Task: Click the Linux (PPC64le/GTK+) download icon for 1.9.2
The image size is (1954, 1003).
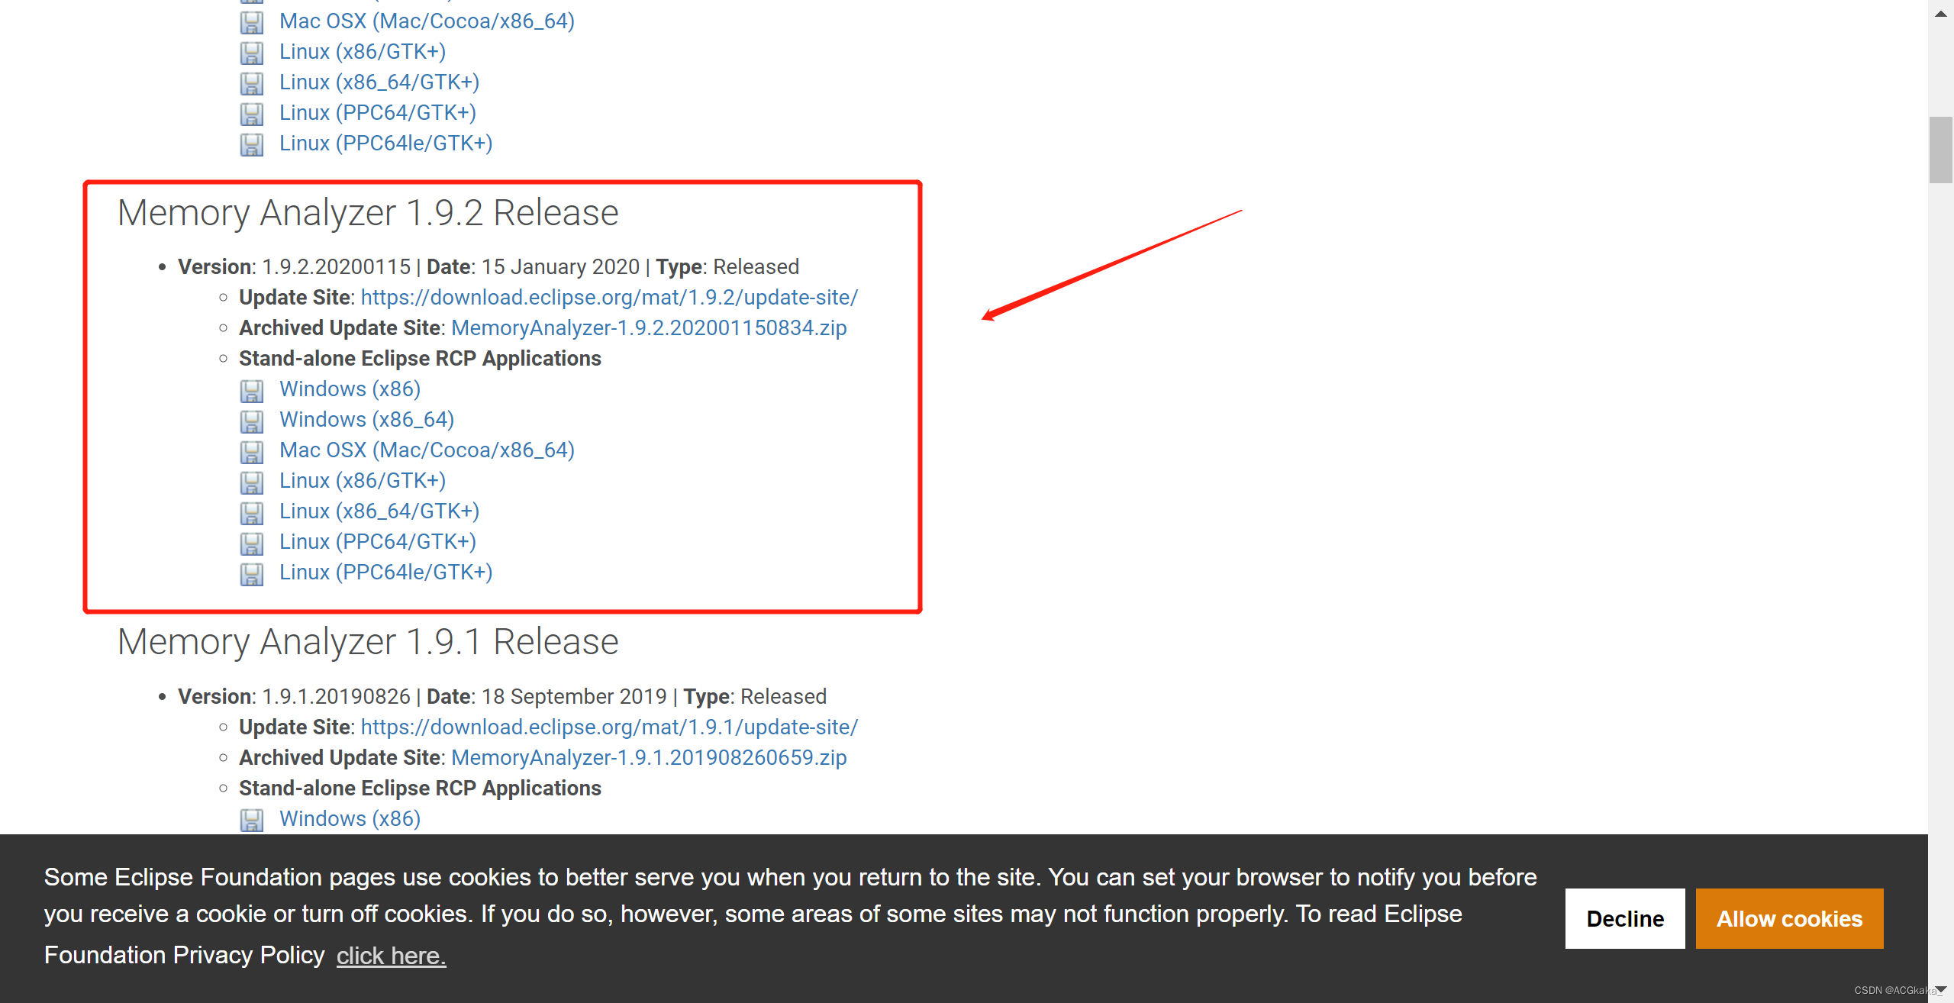Action: (253, 573)
